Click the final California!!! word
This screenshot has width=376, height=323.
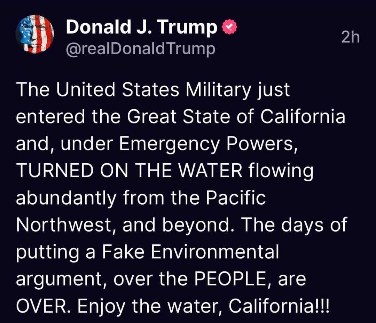point(279,306)
